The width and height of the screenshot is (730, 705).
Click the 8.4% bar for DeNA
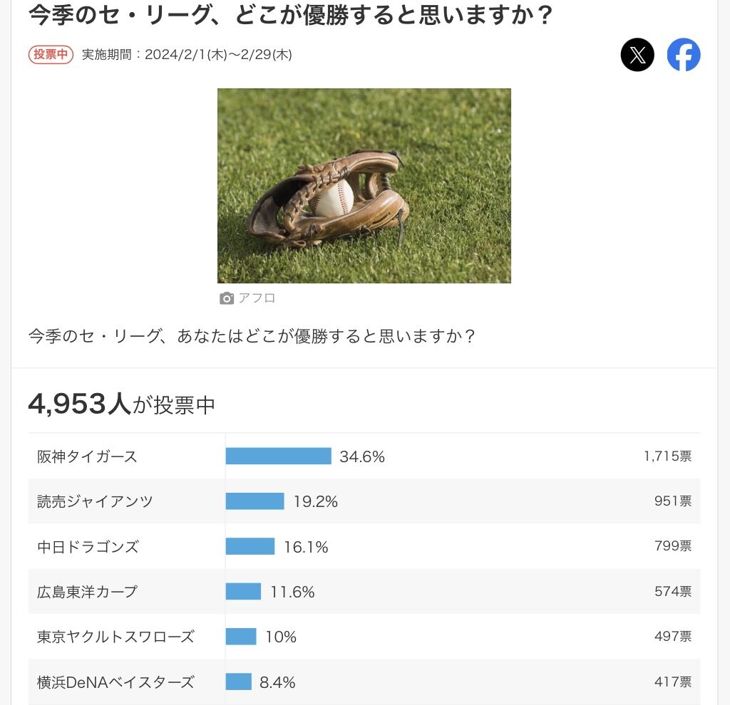coord(239,682)
